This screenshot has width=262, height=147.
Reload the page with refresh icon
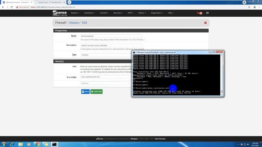pos(12,7)
